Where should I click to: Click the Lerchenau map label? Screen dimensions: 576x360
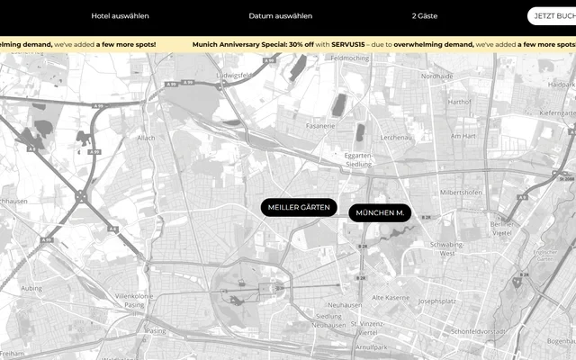pyautogui.click(x=396, y=138)
